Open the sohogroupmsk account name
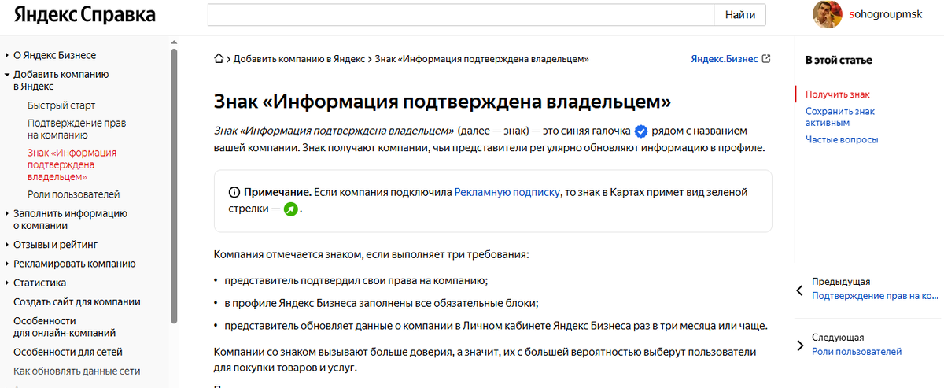This screenshot has height=388, width=944. 886,14
